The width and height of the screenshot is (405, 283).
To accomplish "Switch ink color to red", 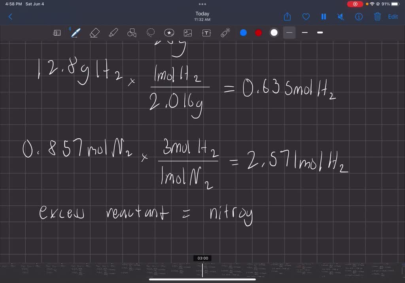I will pyautogui.click(x=258, y=33).
